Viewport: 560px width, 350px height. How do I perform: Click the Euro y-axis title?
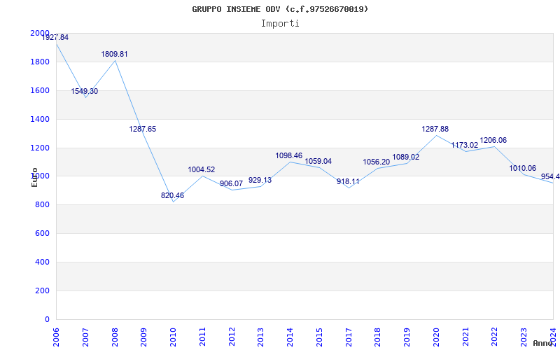[34, 177]
